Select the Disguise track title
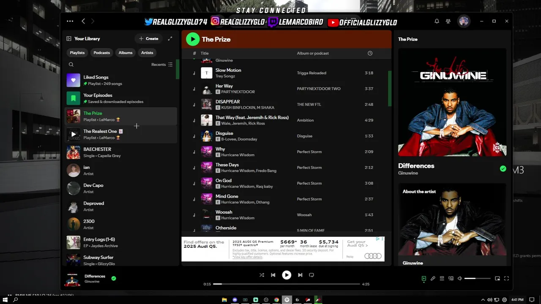541x304 pixels. tap(224, 133)
